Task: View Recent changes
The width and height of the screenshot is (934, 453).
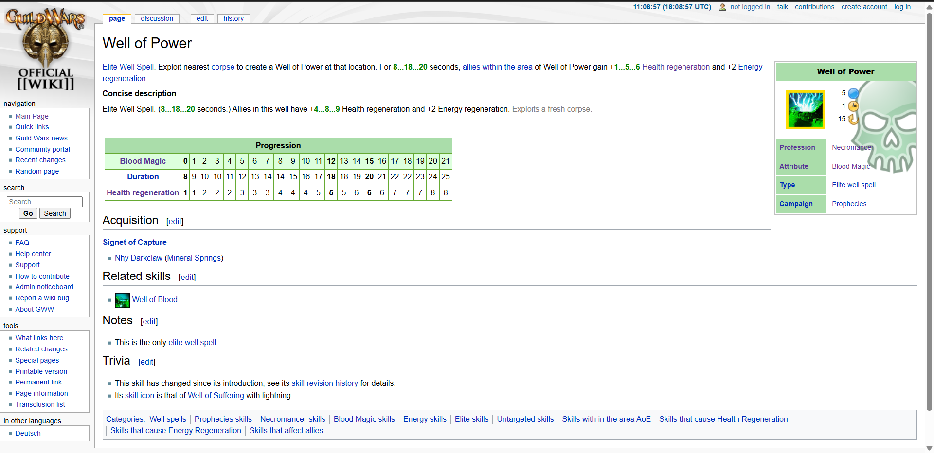Action: click(40, 160)
